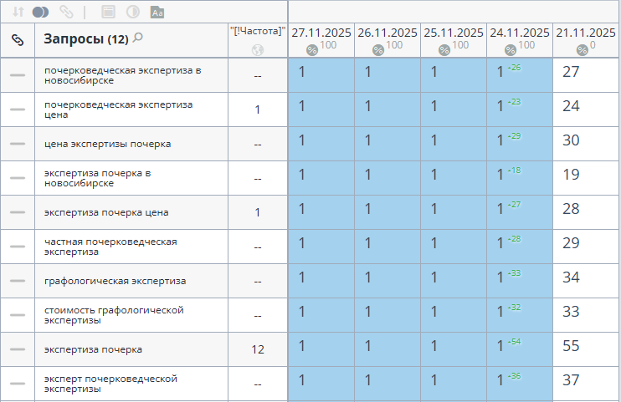Image resolution: width=621 pixels, height=402 pixels.
Task: Click the Aa text size icon
Action: point(157,13)
